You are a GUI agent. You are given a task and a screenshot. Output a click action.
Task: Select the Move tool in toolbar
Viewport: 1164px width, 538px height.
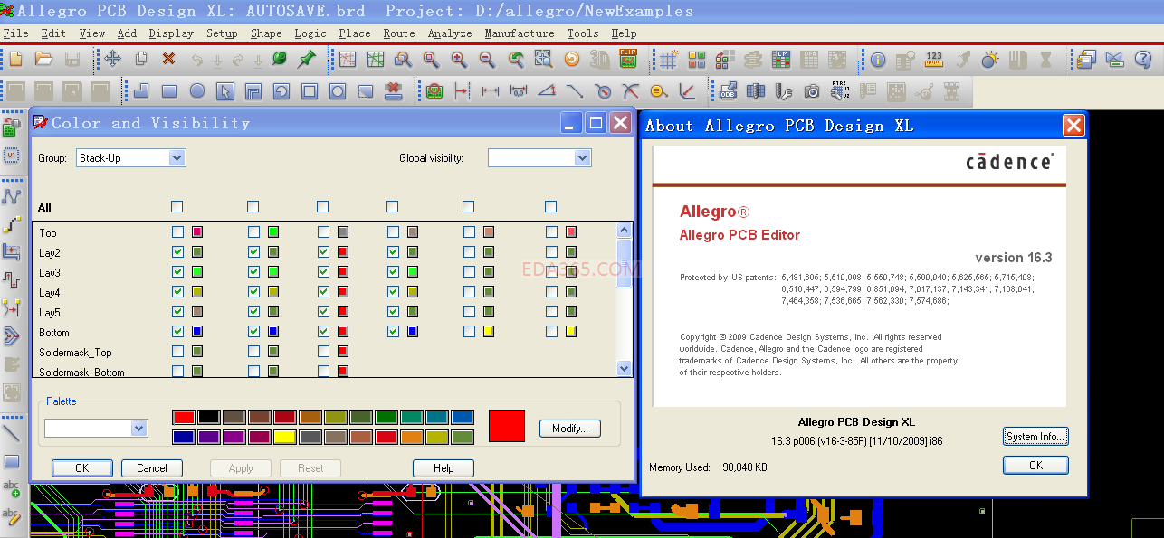[x=112, y=60]
